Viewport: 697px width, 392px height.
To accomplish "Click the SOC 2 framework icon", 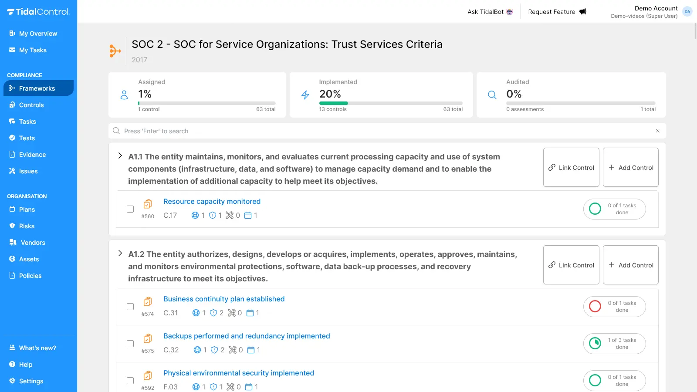I will (115, 51).
